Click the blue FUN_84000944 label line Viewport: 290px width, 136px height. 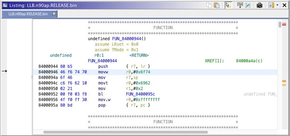click(102, 61)
